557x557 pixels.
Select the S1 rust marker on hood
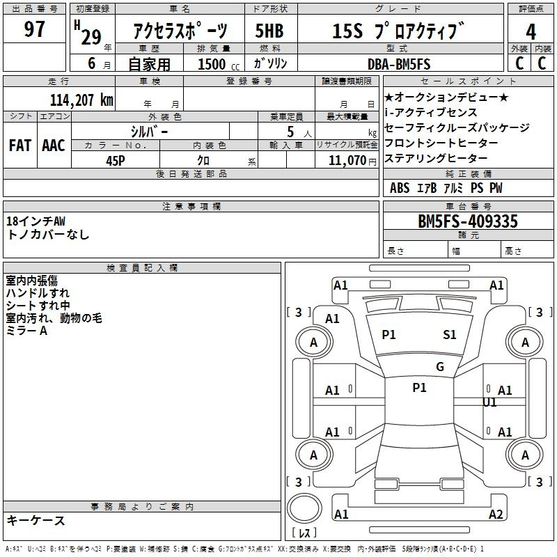pyautogui.click(x=450, y=335)
